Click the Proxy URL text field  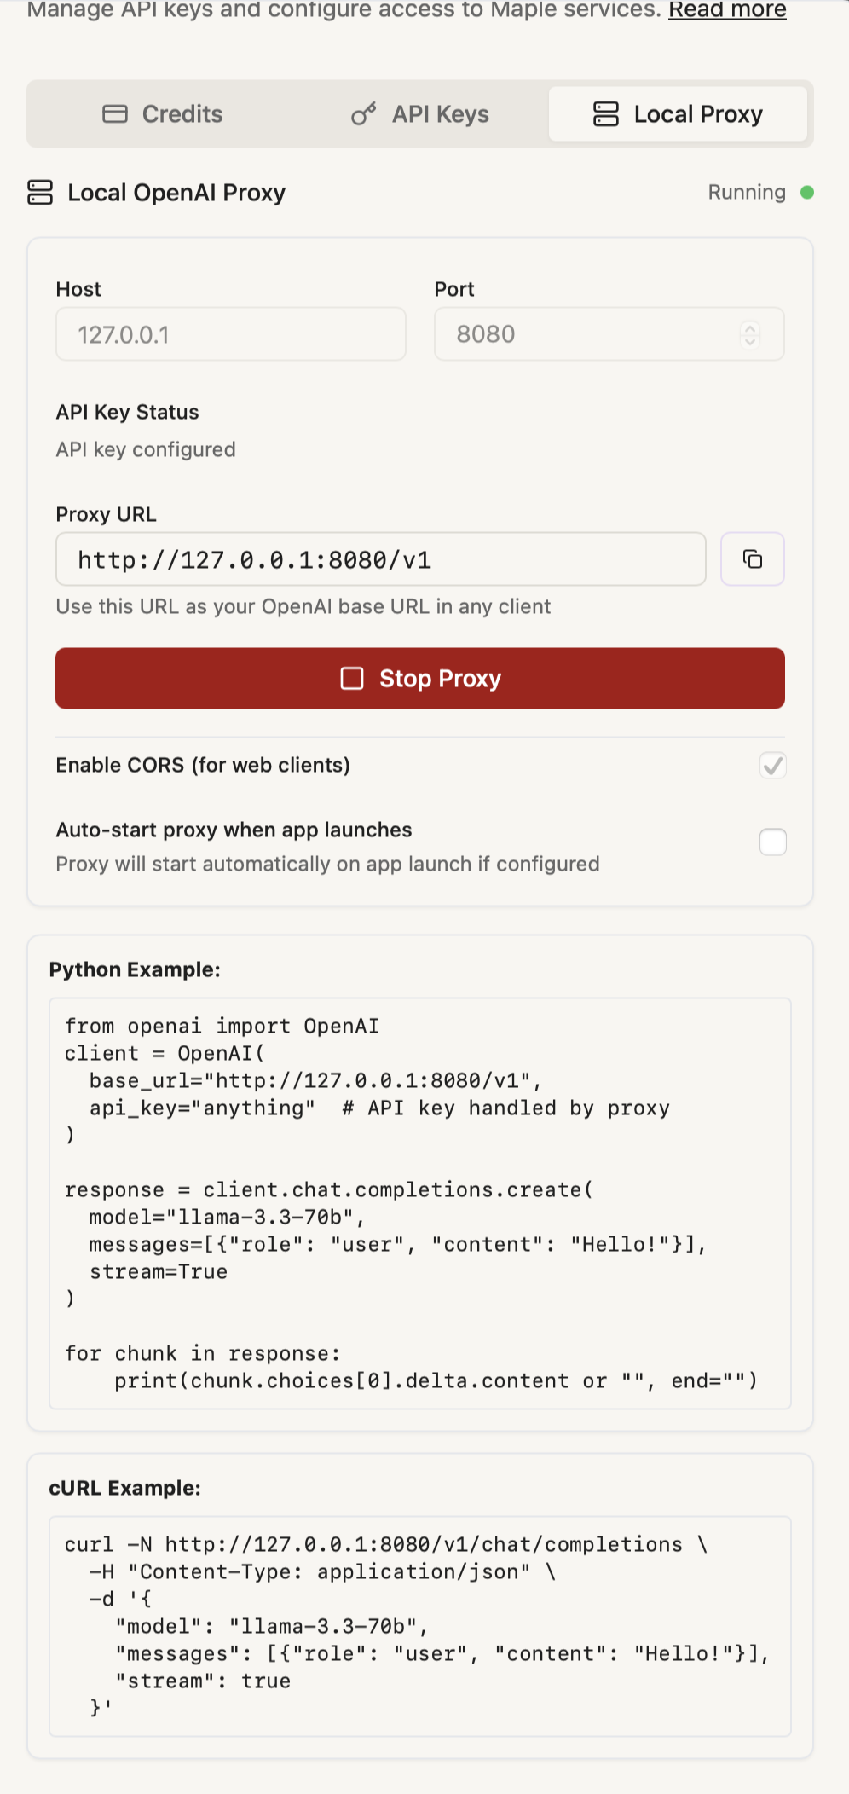click(380, 559)
